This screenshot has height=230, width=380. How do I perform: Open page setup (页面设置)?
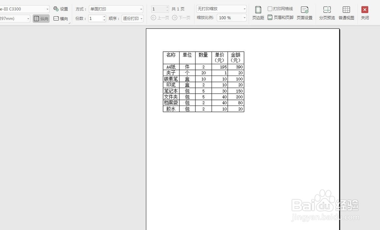[304, 13]
